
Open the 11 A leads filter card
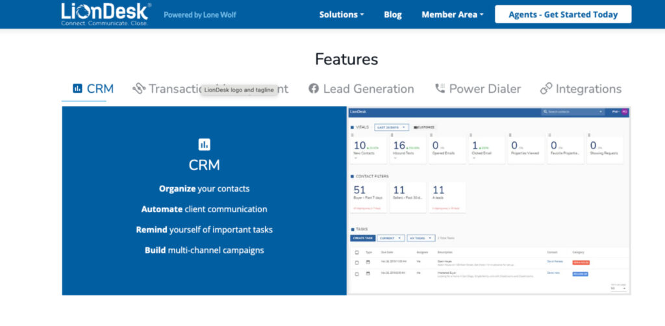pyautogui.click(x=447, y=197)
